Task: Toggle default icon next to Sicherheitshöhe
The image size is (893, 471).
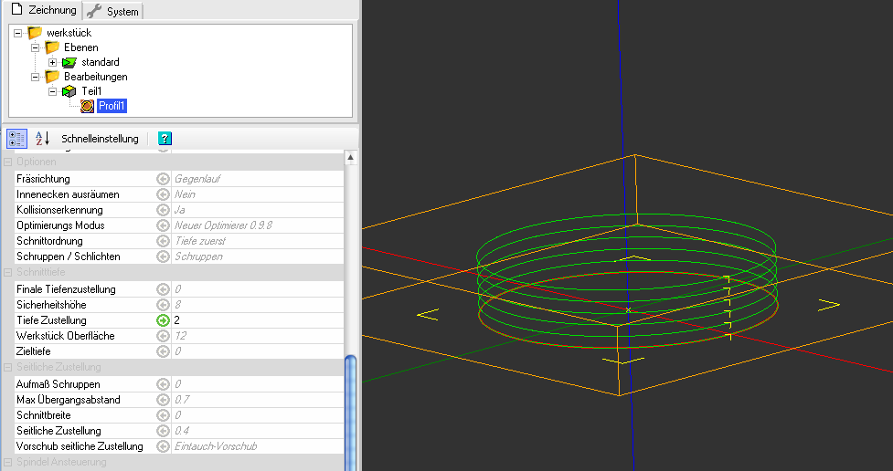Action: (x=163, y=305)
